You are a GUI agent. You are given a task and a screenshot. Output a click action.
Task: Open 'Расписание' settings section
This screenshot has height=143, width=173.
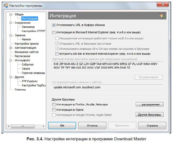[22, 56]
